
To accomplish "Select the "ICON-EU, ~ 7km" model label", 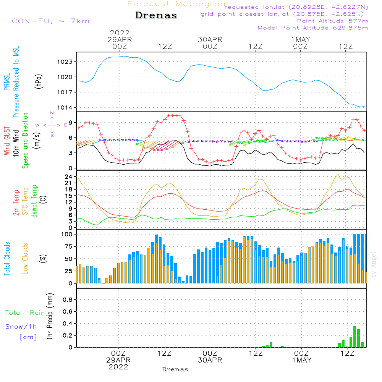I will [49, 21].
